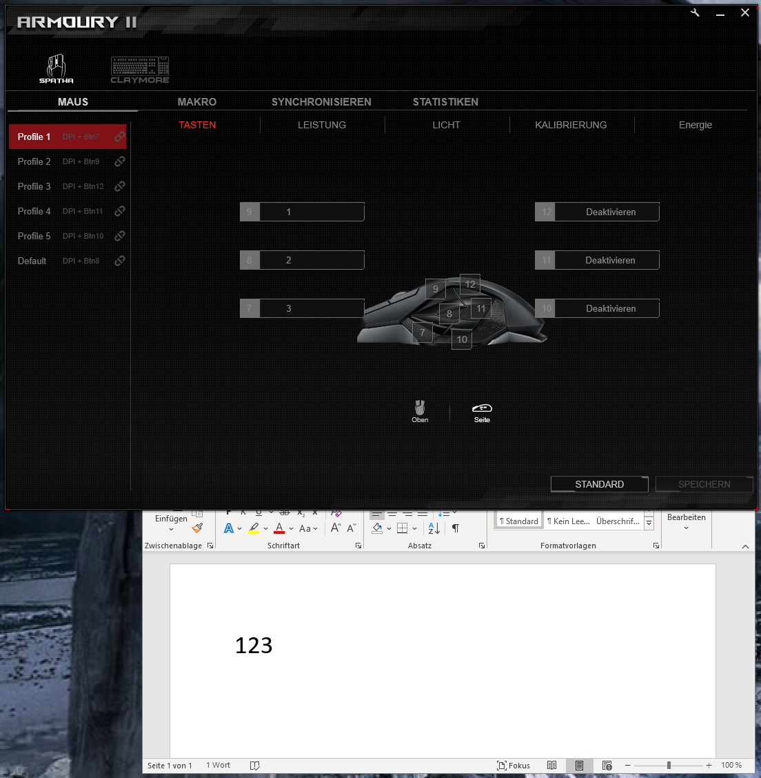Open button 9 assignment showing 1
761x778 pixels.
(x=302, y=212)
